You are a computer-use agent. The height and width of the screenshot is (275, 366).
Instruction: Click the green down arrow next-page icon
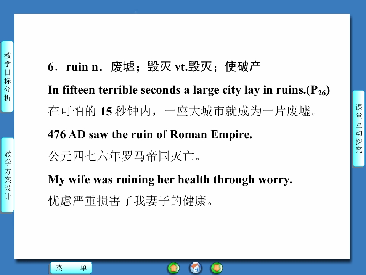217,268
